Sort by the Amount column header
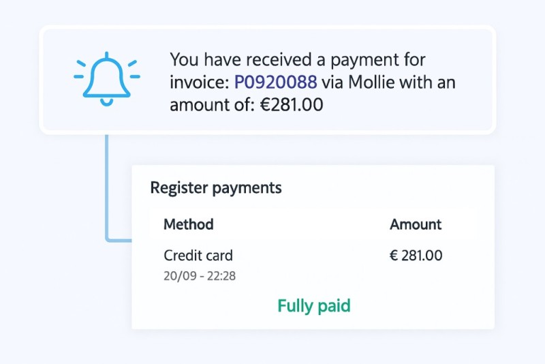This screenshot has height=364, width=545. (x=416, y=224)
